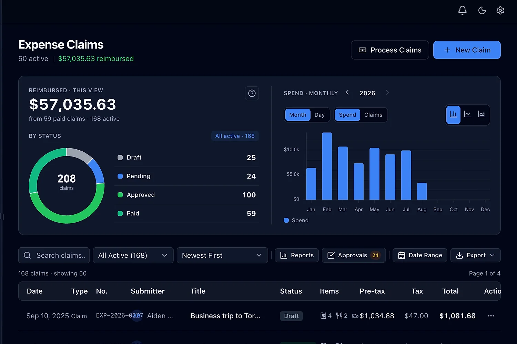The width and height of the screenshot is (517, 344).
Task: Open Export dropdown menu
Action: coord(475,255)
